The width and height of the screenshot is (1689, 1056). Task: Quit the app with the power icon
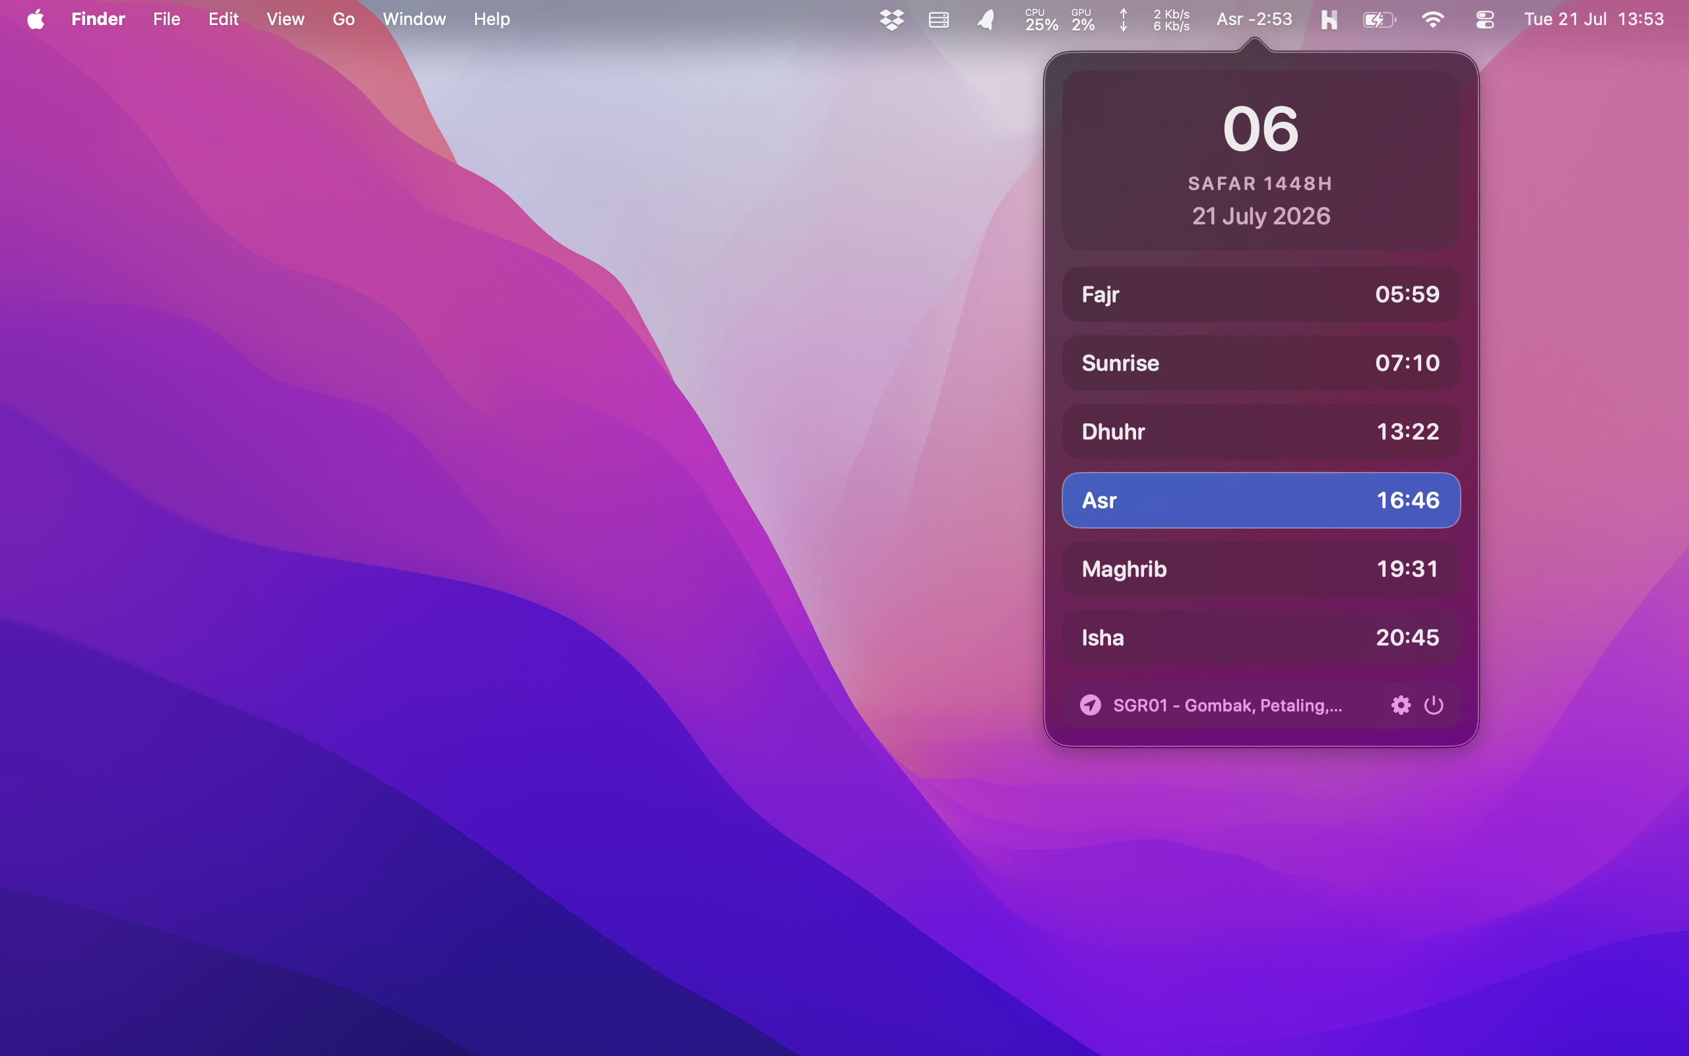click(1434, 705)
